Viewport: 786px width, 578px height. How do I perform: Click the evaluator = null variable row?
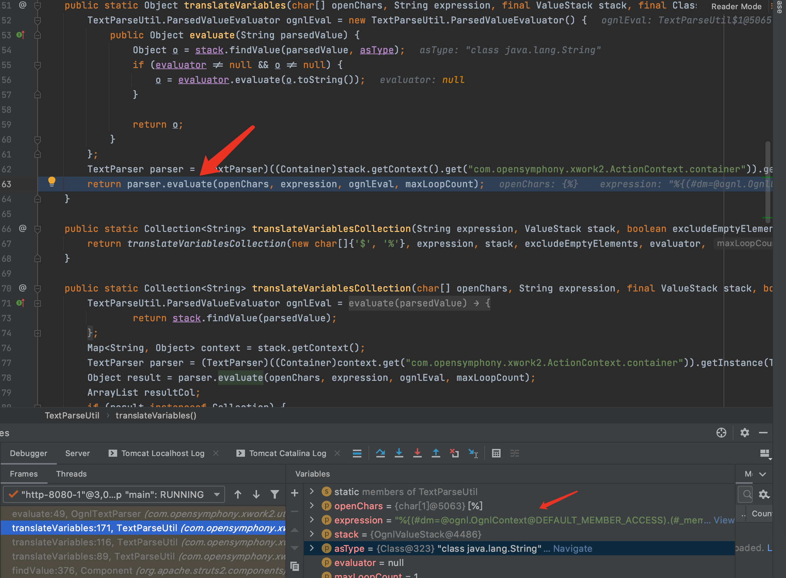(x=519, y=562)
